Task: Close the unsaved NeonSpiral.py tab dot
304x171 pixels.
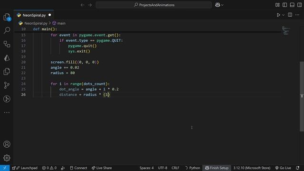Action: pyautogui.click(x=49, y=15)
